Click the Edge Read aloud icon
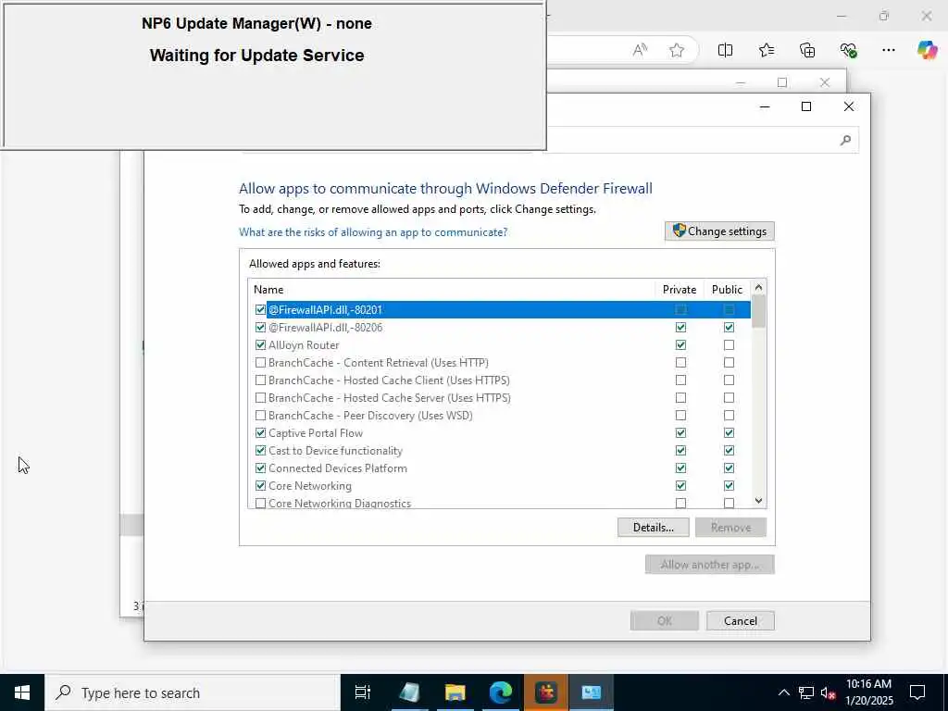948x711 pixels. point(640,50)
